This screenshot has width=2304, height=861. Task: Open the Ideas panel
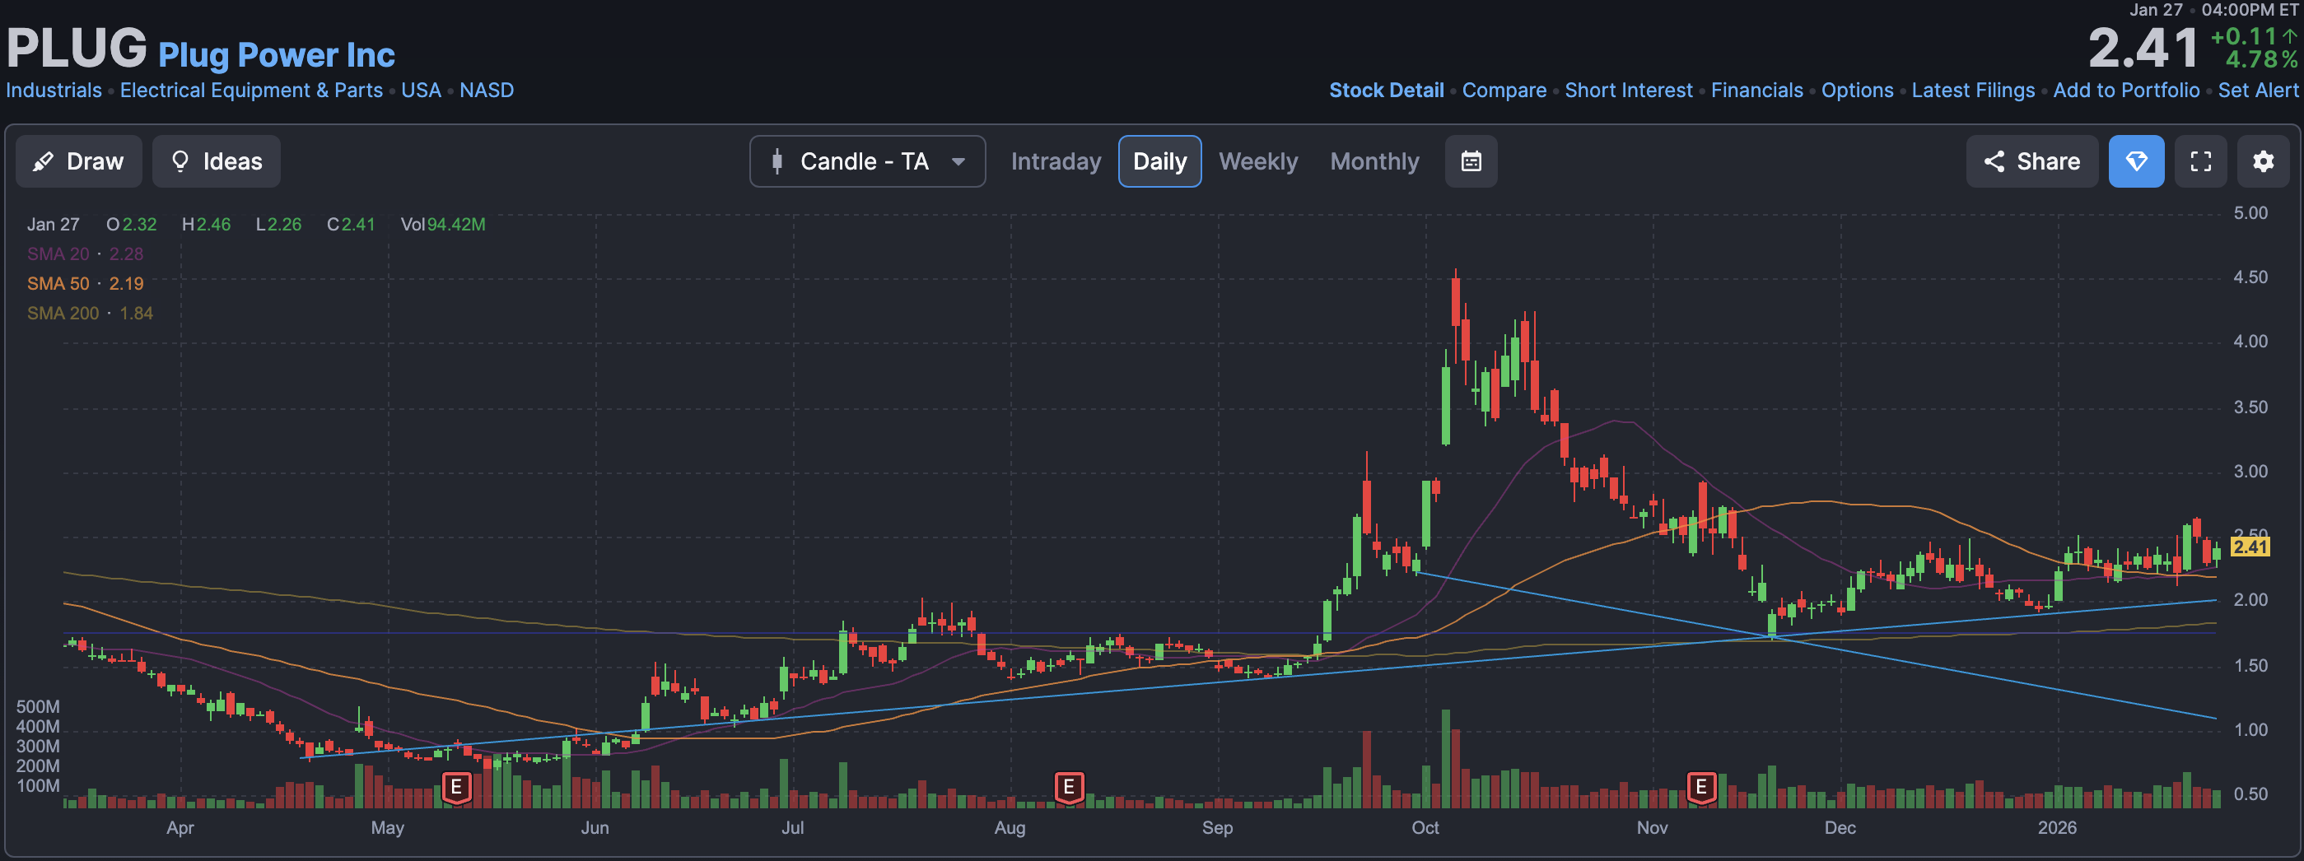pos(217,162)
